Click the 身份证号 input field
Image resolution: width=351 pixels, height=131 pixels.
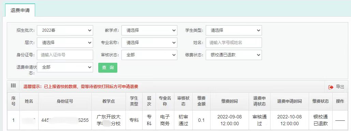65,55
